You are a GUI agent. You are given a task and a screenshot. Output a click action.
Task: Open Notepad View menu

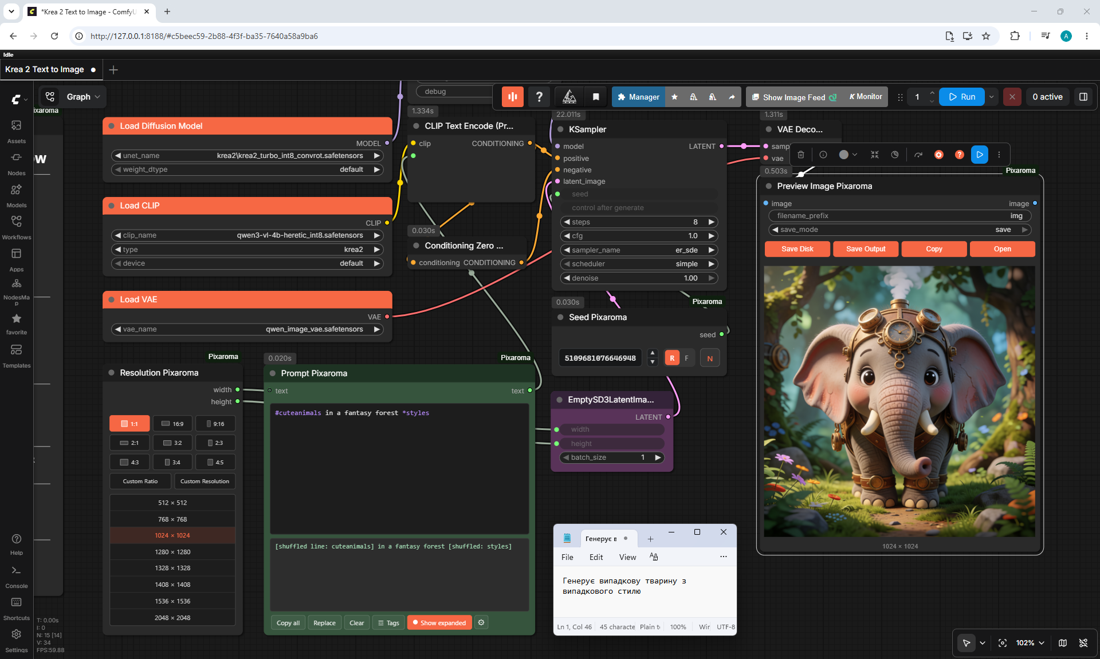coord(627,557)
